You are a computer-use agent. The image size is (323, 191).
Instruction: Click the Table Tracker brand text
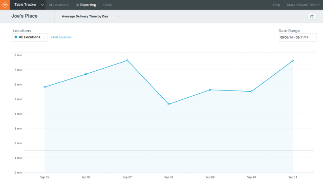[x=25, y=4]
